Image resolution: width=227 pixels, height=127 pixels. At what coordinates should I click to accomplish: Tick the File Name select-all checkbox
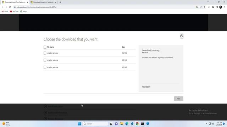tap(45, 47)
